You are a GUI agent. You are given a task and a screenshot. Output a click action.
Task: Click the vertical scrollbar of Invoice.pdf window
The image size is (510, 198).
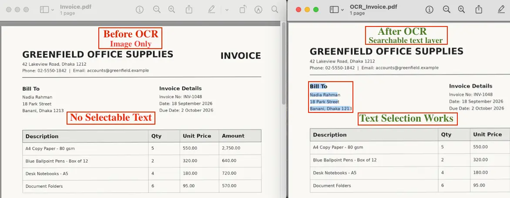tap(284, 63)
